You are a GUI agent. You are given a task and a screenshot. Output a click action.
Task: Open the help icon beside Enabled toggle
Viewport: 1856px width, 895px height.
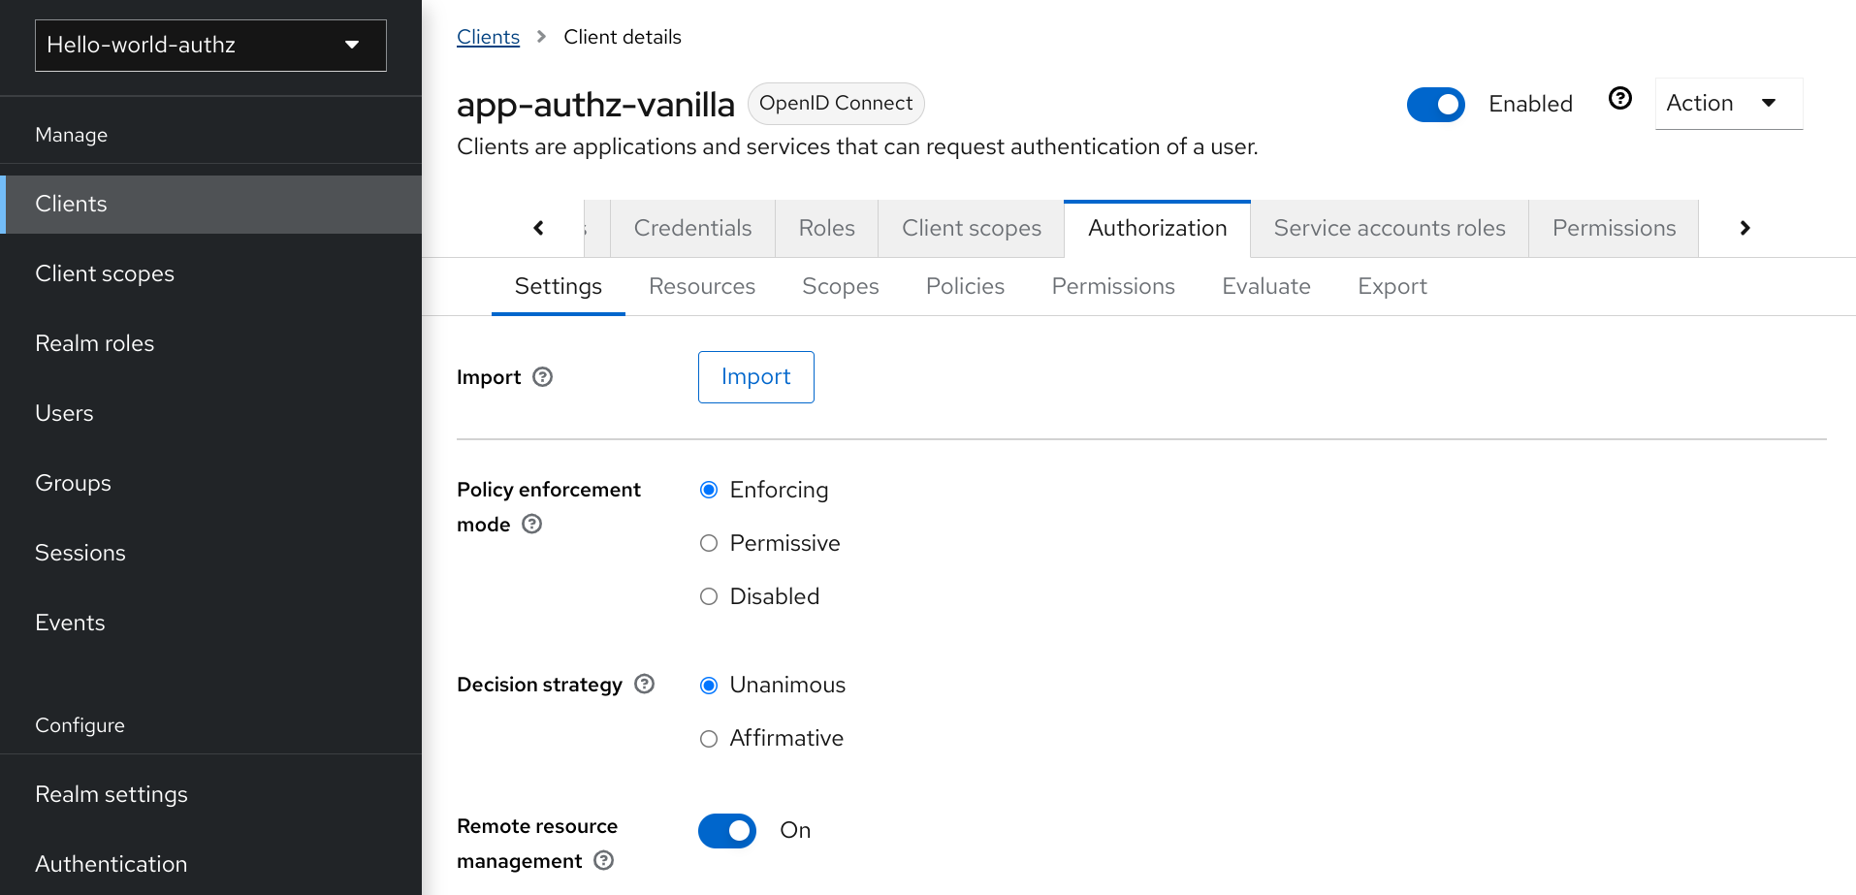(1619, 98)
